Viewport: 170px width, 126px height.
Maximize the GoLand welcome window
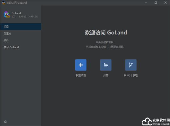coord(156,3)
